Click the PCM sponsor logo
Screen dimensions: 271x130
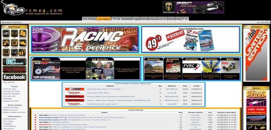pos(256,103)
